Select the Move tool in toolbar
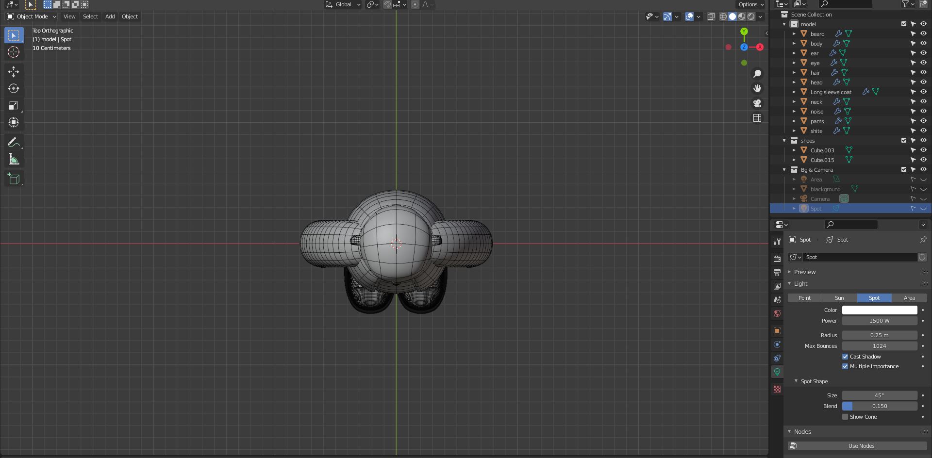Viewport: 932px width, 458px height. coord(14,72)
